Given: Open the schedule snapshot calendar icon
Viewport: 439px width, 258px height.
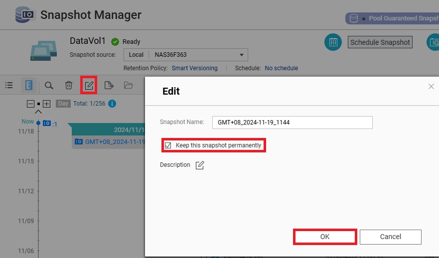Looking at the screenshot, I should (333, 42).
